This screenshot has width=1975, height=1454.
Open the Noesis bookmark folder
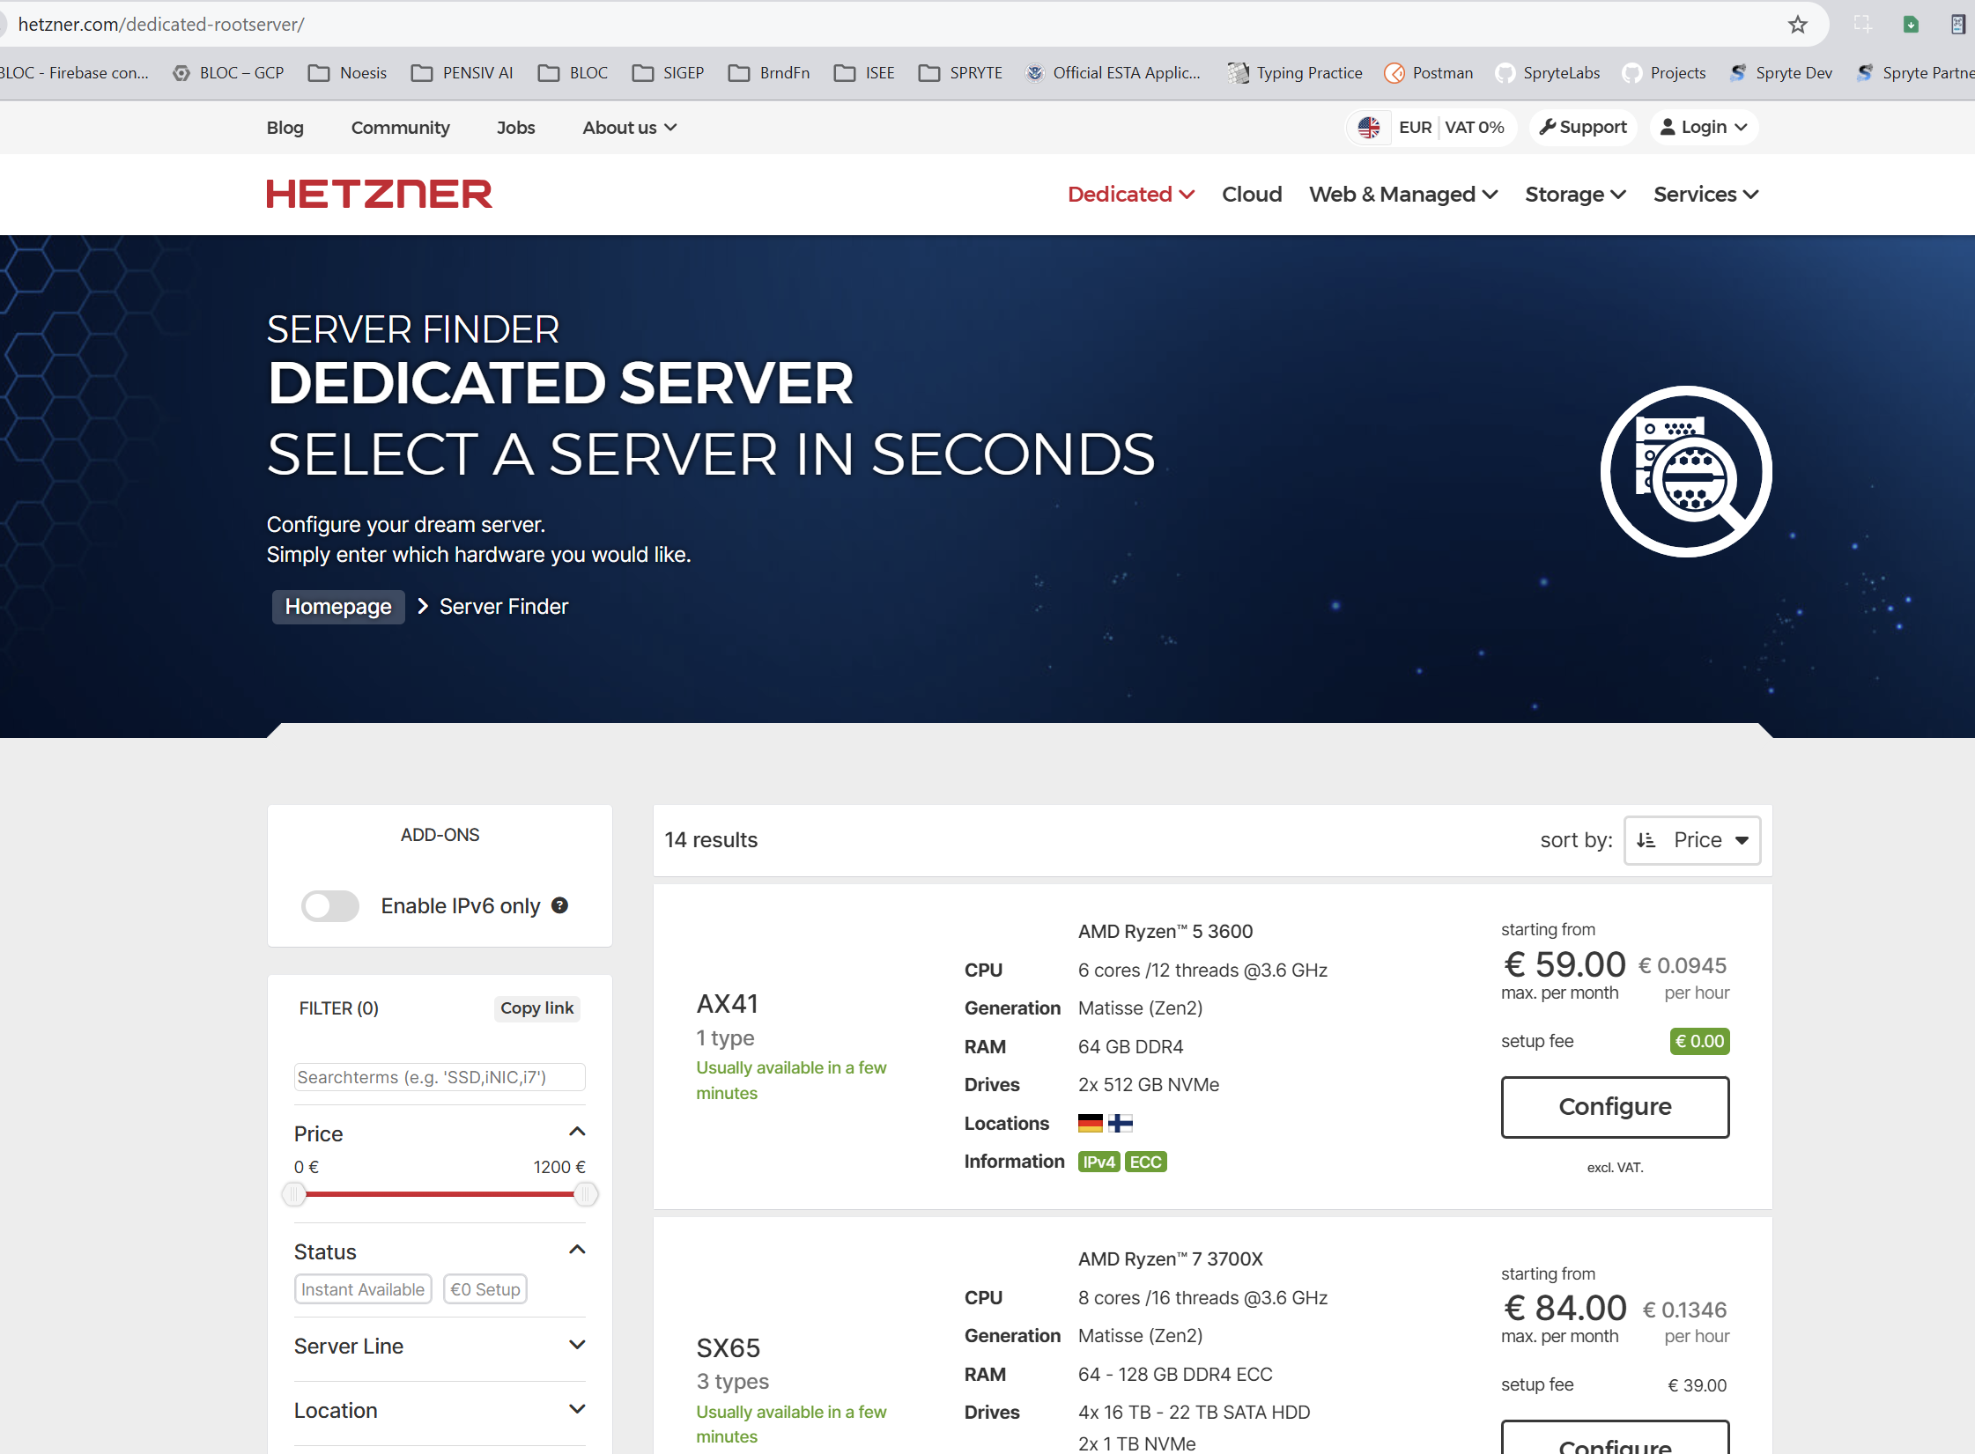coord(347,73)
